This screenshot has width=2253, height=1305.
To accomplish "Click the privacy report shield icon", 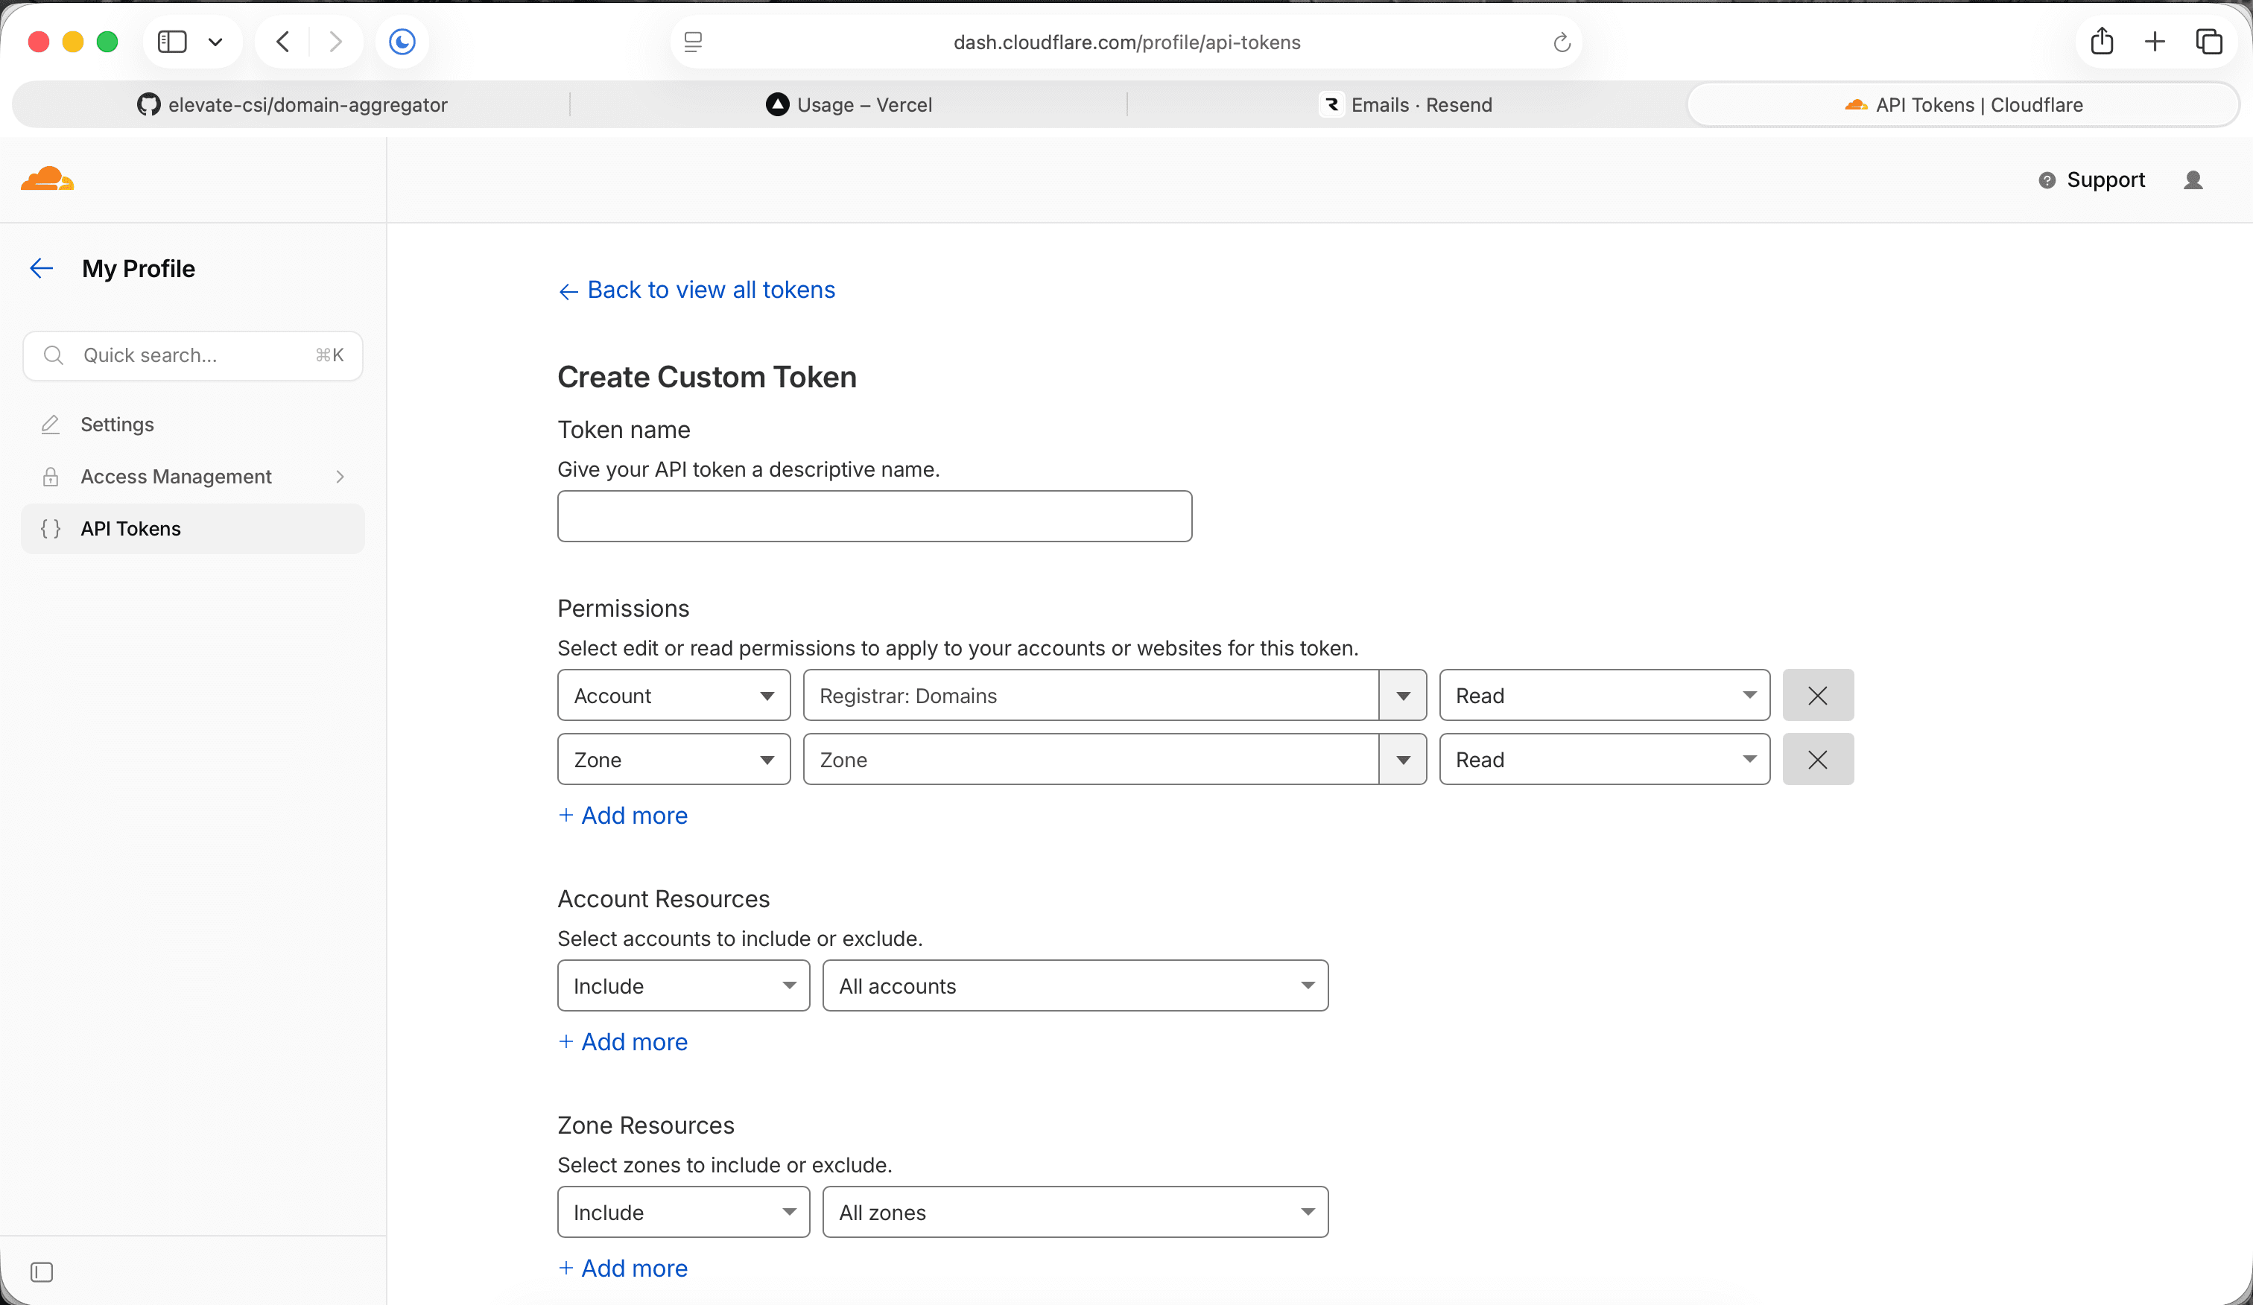I will (402, 42).
